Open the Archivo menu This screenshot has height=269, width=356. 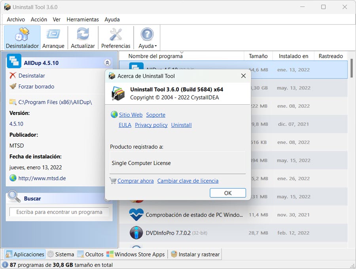pos(16,19)
